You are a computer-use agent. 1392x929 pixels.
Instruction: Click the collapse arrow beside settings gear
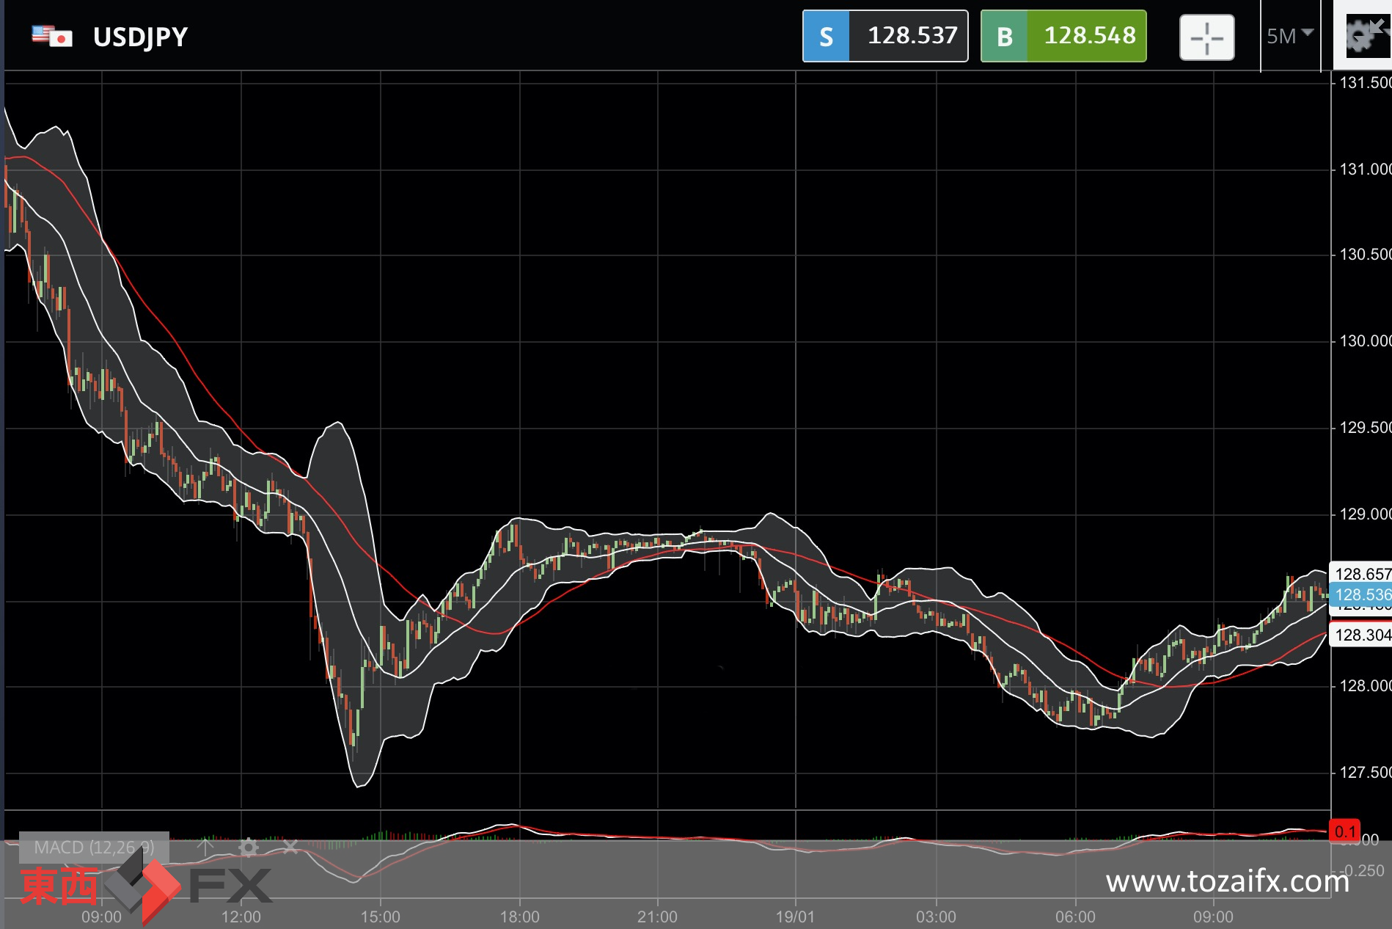click(x=1379, y=26)
